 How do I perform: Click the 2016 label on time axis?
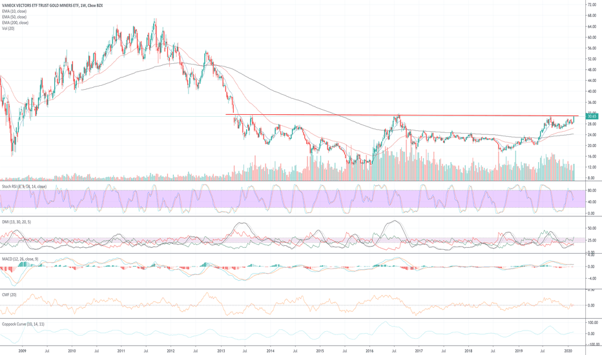tap(369, 350)
